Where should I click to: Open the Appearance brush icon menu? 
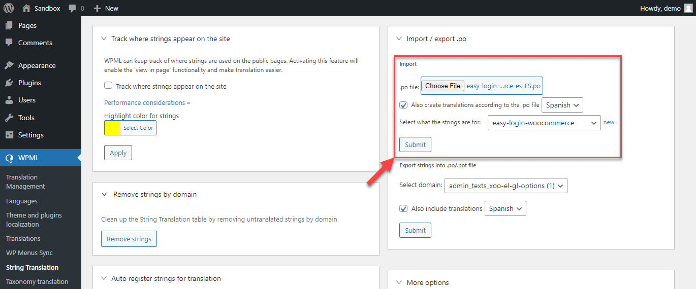[9, 65]
